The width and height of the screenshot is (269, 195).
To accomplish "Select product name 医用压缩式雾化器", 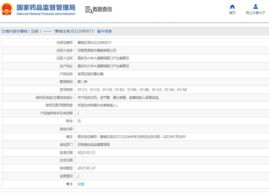I will tap(90, 74).
